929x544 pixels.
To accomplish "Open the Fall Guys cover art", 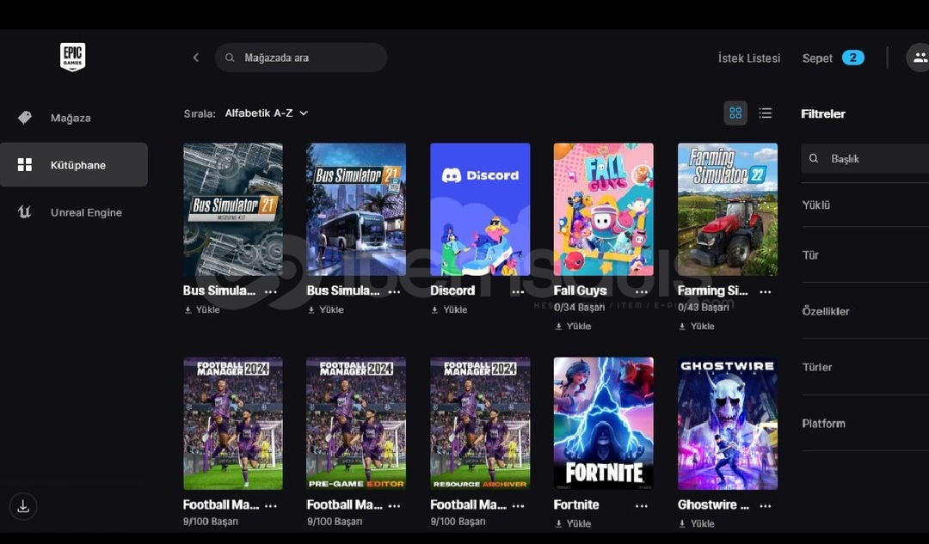I will (603, 209).
